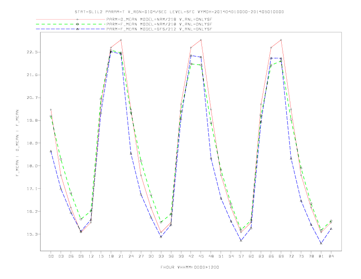Screen dimensions: 361x279
Task: Click y-axis tick label 18.0
Action: (32, 166)
